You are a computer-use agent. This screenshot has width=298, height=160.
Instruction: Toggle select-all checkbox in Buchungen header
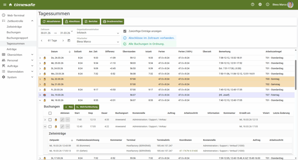pyautogui.click(x=50, y=113)
